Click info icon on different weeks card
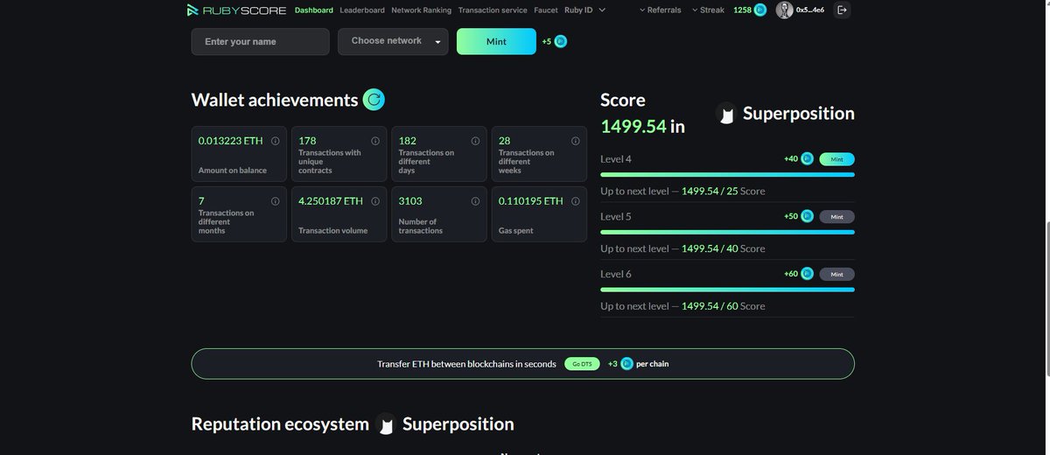 point(575,141)
